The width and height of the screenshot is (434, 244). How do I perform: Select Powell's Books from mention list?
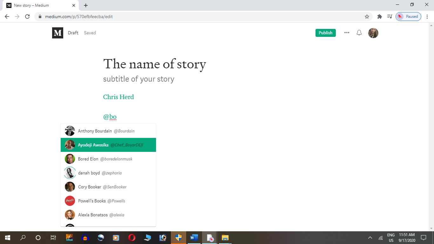(108, 201)
